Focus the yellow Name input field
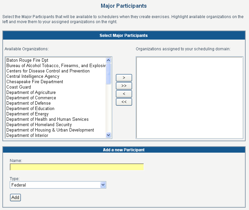This screenshot has width=249, height=210. coord(77,167)
